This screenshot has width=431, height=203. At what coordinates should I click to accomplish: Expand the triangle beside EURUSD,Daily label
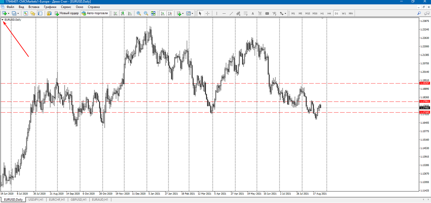coord(3,20)
